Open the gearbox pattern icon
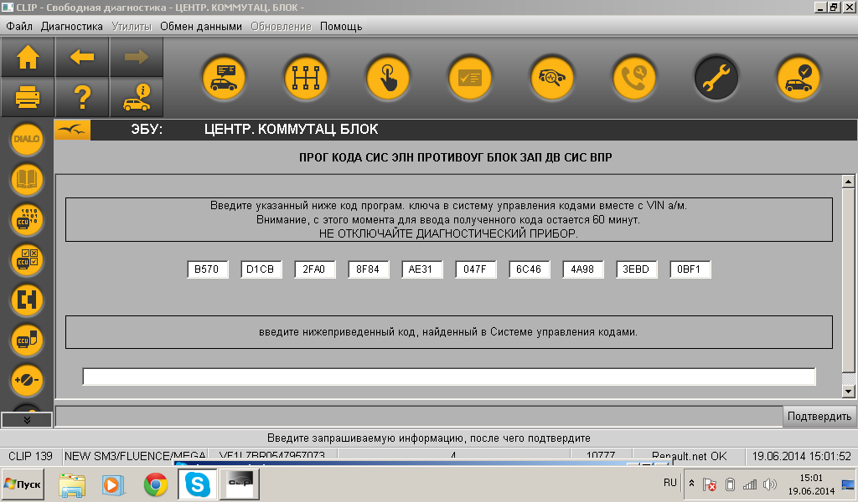858x502 pixels. point(306,78)
